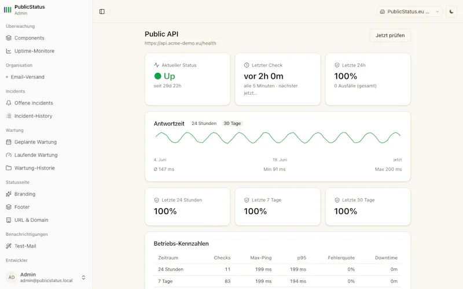Click the Letzte 7 Tage shield icon
Image resolution: width=463 pixels, height=289 pixels.
coord(247,200)
